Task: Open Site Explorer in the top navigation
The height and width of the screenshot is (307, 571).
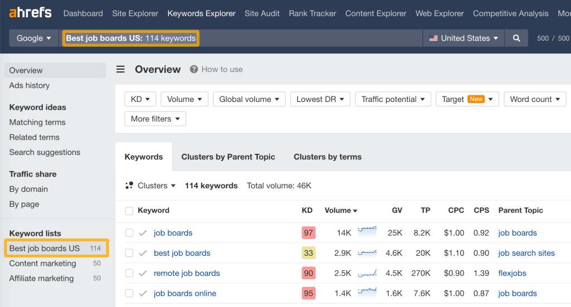Action: pyautogui.click(x=135, y=13)
